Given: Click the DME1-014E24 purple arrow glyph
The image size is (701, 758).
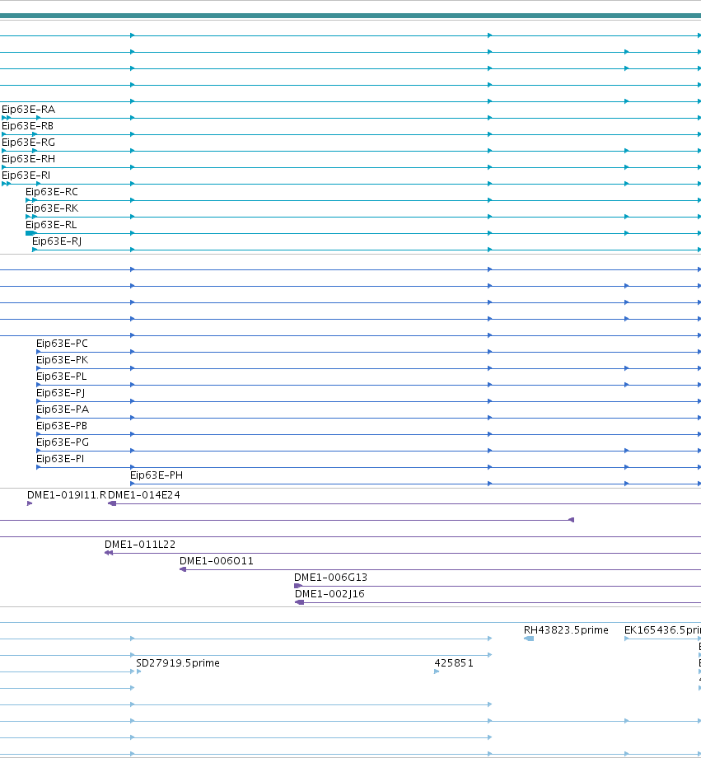Looking at the screenshot, I should (x=112, y=503).
